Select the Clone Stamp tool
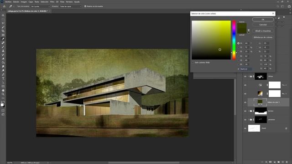 3,51
